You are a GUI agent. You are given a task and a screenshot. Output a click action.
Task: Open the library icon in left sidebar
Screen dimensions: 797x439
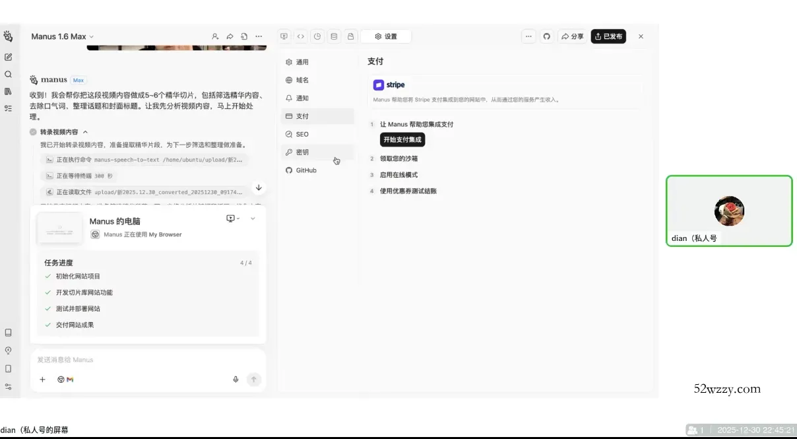(x=9, y=91)
